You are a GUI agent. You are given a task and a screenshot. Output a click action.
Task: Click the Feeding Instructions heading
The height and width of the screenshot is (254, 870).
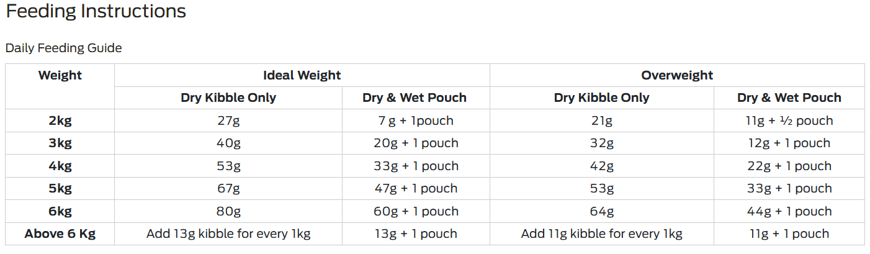(x=96, y=12)
